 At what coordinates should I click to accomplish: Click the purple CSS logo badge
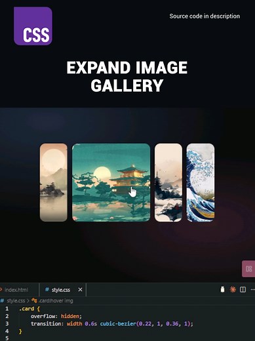pos(33,26)
